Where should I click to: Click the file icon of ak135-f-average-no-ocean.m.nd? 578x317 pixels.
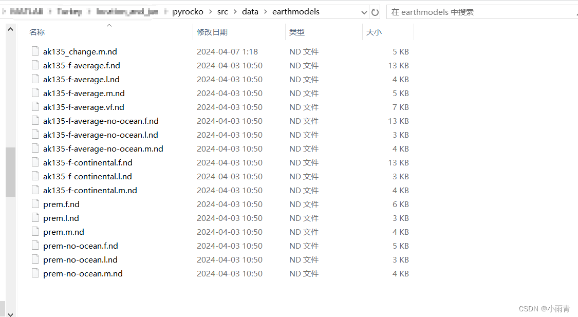coord(35,148)
